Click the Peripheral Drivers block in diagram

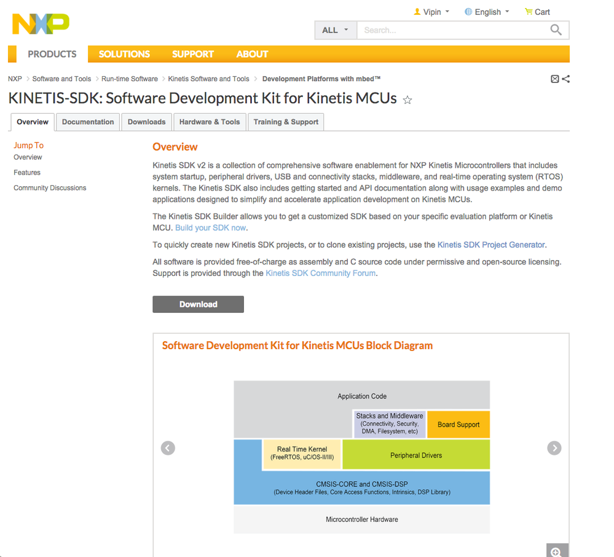coord(416,455)
